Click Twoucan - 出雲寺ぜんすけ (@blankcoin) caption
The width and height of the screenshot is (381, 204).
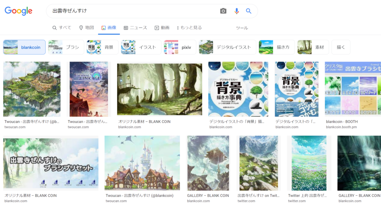[x=140, y=195]
